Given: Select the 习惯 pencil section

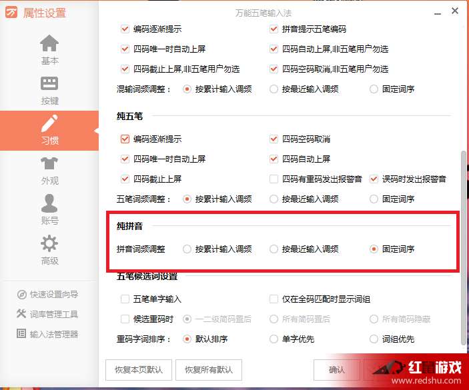Looking at the screenshot, I should tap(49, 130).
